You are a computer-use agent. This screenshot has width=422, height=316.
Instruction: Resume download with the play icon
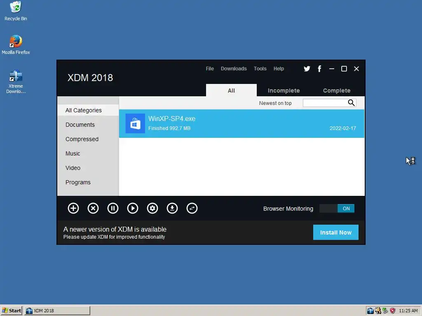click(x=133, y=208)
